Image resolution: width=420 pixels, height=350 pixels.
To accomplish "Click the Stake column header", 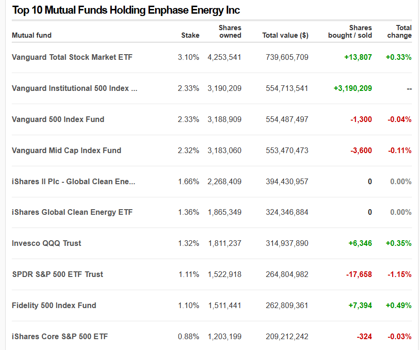I will [x=190, y=35].
